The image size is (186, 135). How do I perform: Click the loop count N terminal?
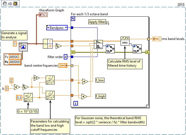click(73, 19)
